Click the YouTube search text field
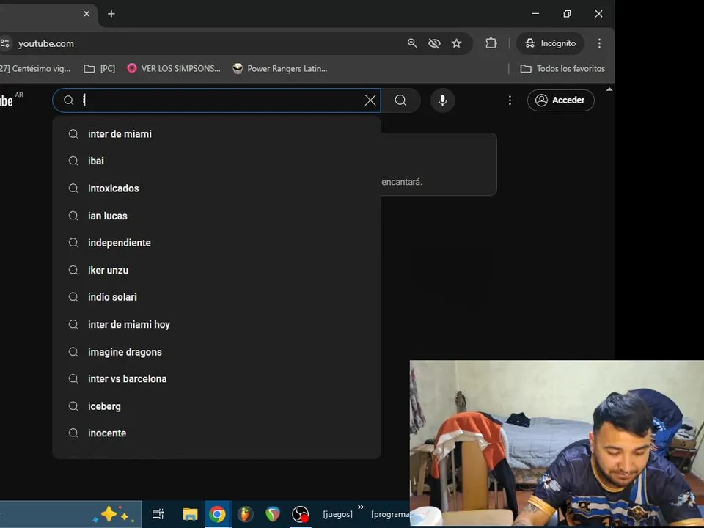The width and height of the screenshot is (704, 528). (216, 100)
